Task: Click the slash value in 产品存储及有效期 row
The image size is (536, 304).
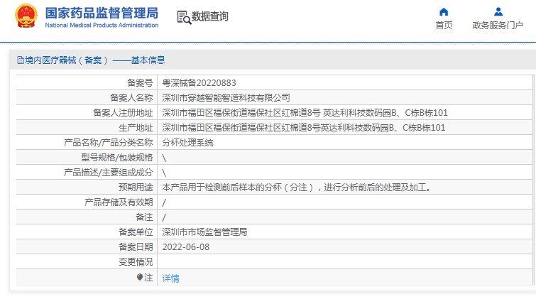Action: pos(164,202)
